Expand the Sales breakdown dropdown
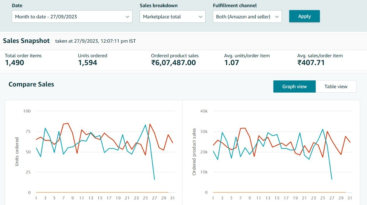Viewport: 367px width, 205px height. pyautogui.click(x=172, y=17)
